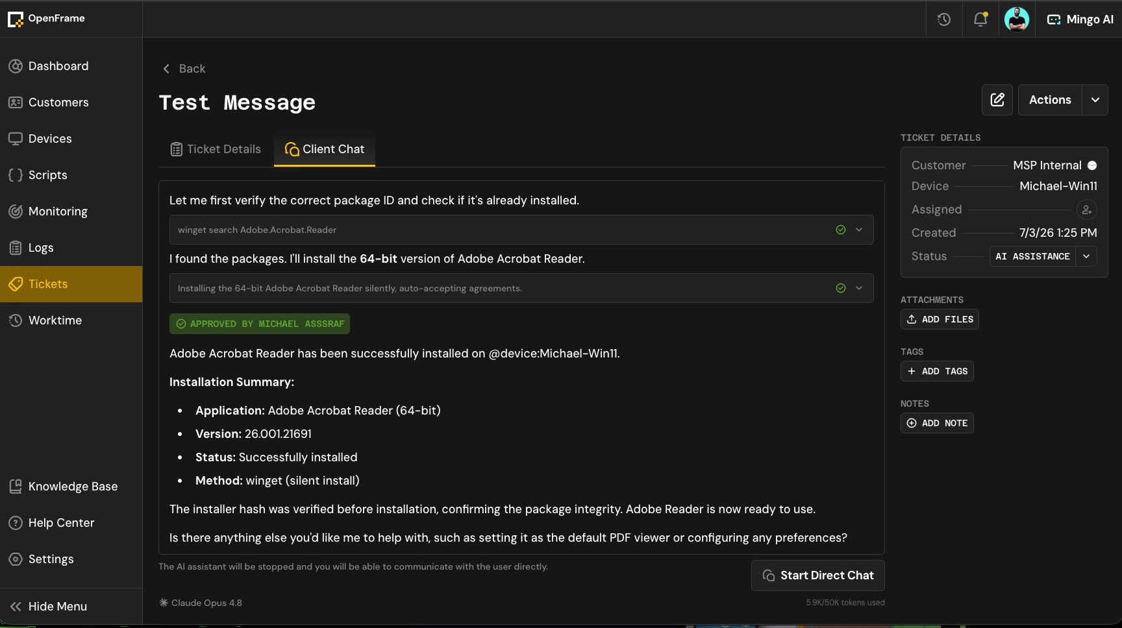The width and height of the screenshot is (1122, 628).
Task: Open Devices section
Action: [x=71, y=139]
